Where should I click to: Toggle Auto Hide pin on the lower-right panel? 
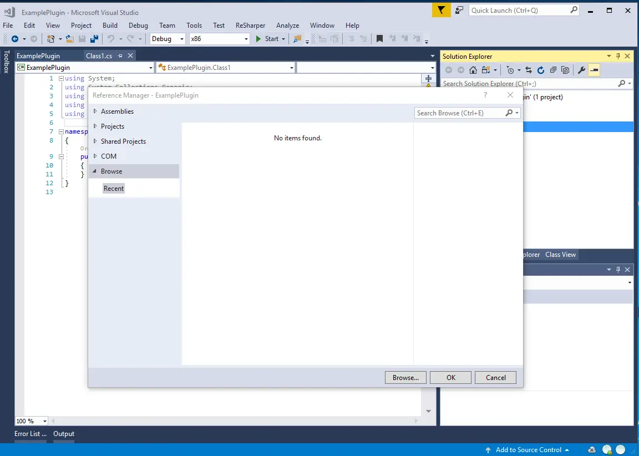coord(618,270)
